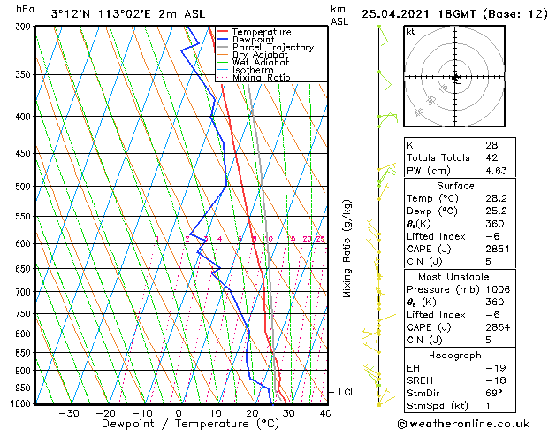Click the surface Temp value 28.2
Image resolution: width=556 pixels, height=430 pixels.
[497, 198]
